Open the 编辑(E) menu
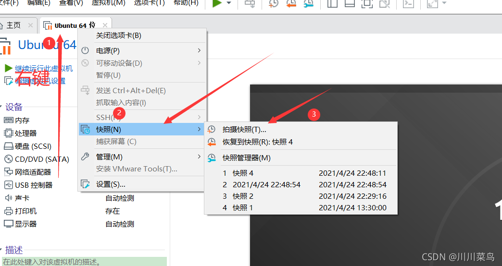 39,3
